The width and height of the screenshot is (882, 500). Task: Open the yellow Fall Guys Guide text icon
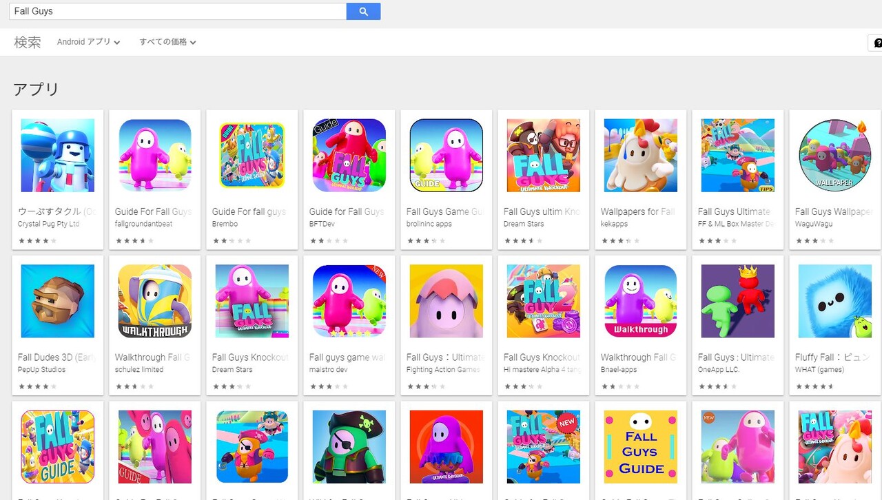(x=640, y=447)
